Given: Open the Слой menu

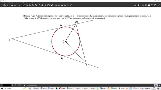Looking at the screenshot, I should (21, 3).
